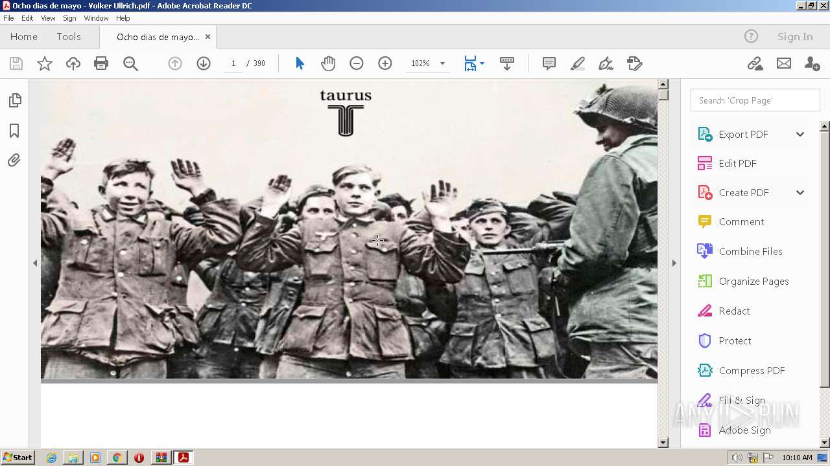Open the Protect tool
830x466 pixels.
(735, 340)
